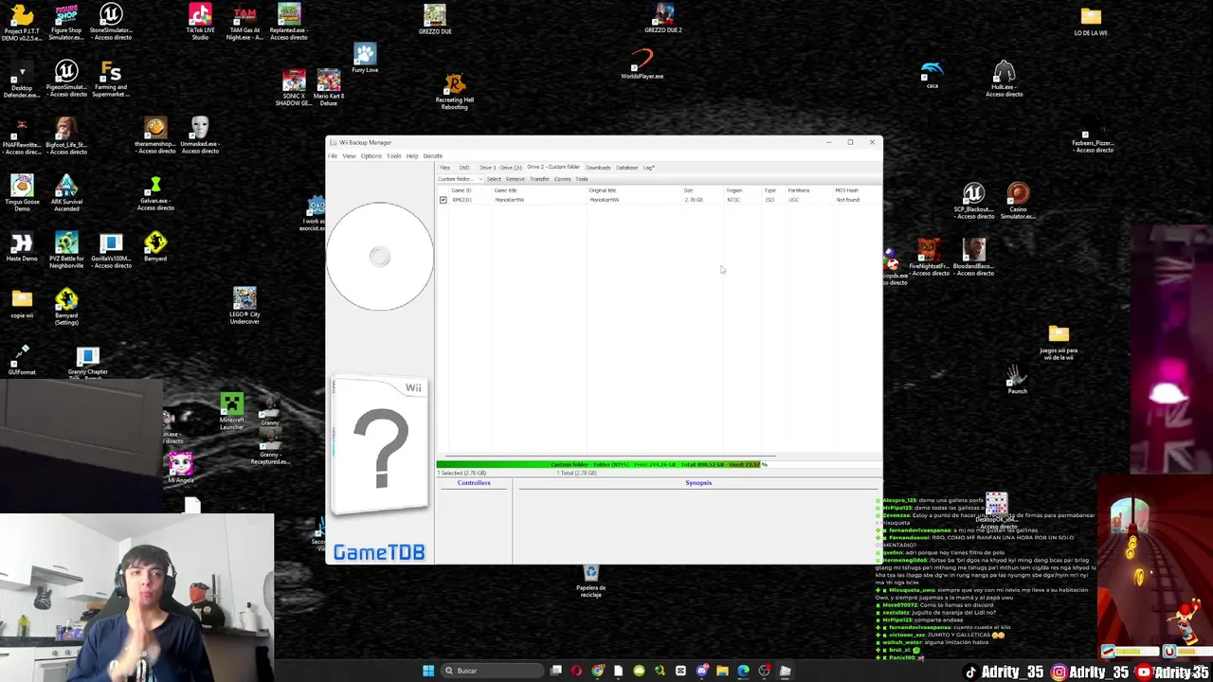Image resolution: width=1213 pixels, height=682 pixels.
Task: Select the Recreating Hell Rebooting desktop icon
Action: tap(455, 93)
